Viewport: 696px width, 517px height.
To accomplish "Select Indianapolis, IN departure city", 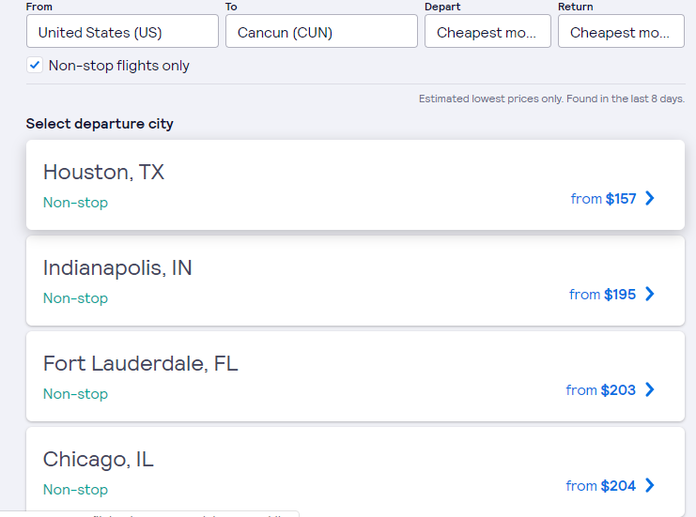I will click(117, 268).
